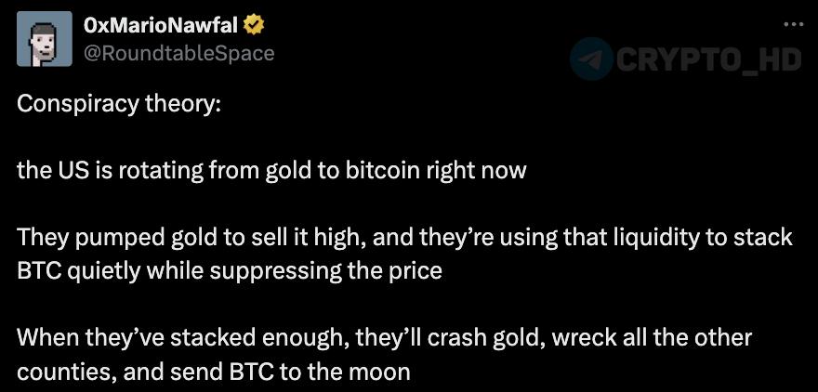Open the @RoundtableSpace handle link

point(179,53)
